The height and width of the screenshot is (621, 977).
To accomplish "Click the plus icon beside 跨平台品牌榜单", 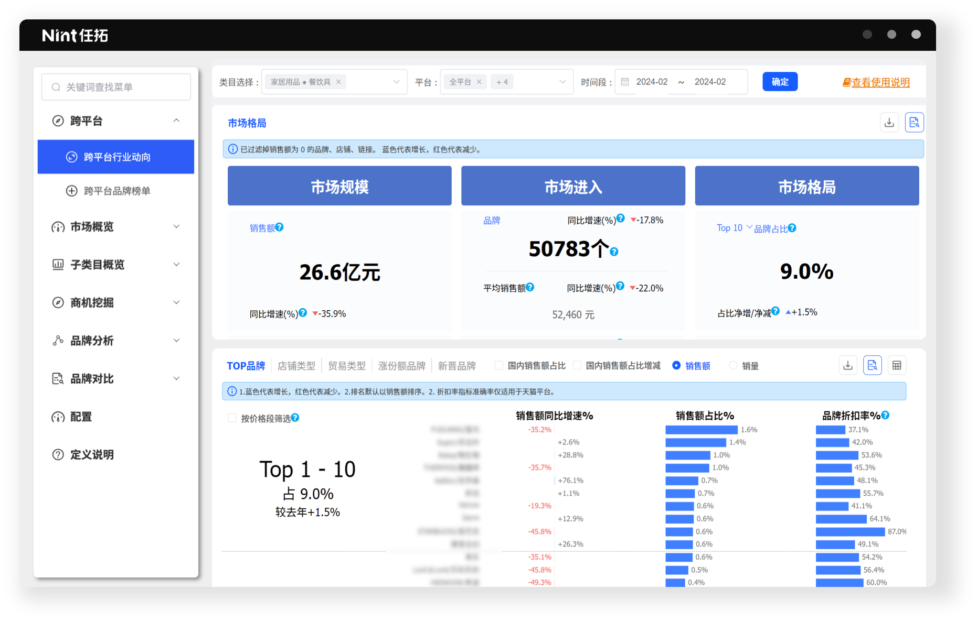I will pyautogui.click(x=71, y=191).
